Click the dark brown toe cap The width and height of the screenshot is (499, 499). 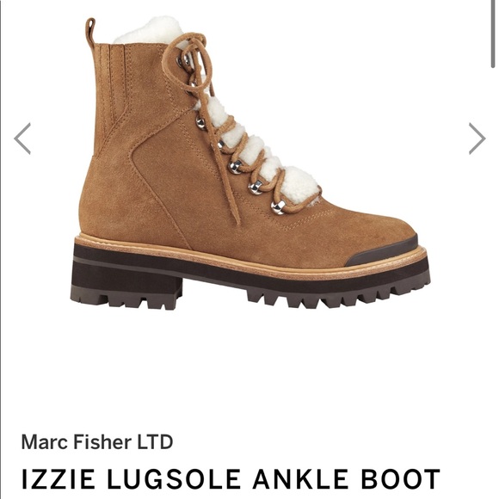[x=382, y=251]
